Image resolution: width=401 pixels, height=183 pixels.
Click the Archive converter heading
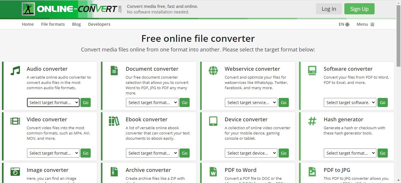148,170
